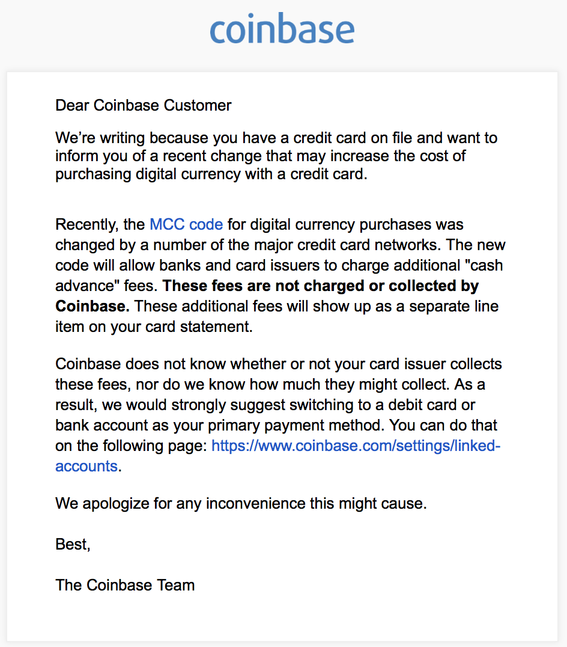The image size is (567, 647).
Task: Click the 'Best,' closing line
Action: pos(73,545)
